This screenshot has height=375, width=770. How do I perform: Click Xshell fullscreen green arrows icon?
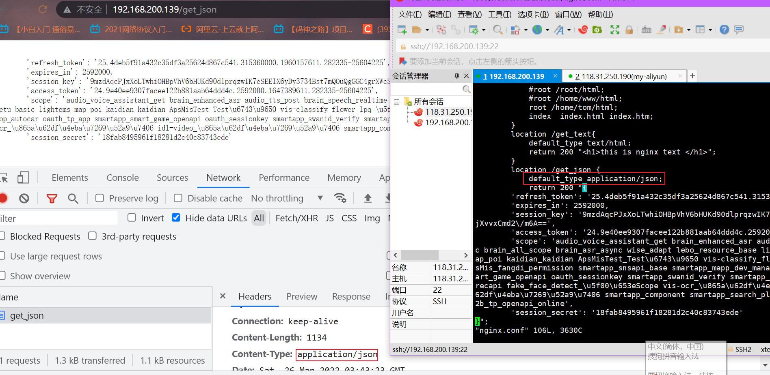[x=614, y=30]
